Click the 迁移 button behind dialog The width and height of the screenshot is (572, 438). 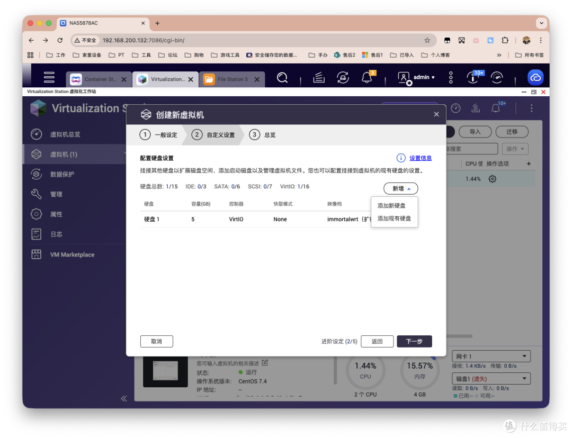pos(512,132)
